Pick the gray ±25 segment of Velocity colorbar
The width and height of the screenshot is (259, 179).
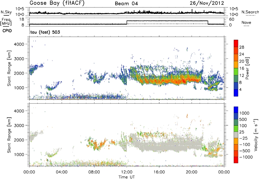coord(236,135)
